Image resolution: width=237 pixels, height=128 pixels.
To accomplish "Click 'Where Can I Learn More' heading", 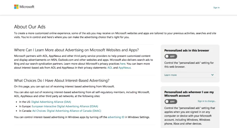I will [76, 50].
